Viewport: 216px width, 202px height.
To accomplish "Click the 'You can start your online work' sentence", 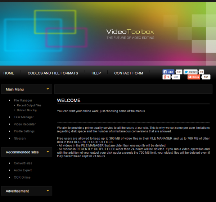I will pyautogui.click(x=101, y=111).
